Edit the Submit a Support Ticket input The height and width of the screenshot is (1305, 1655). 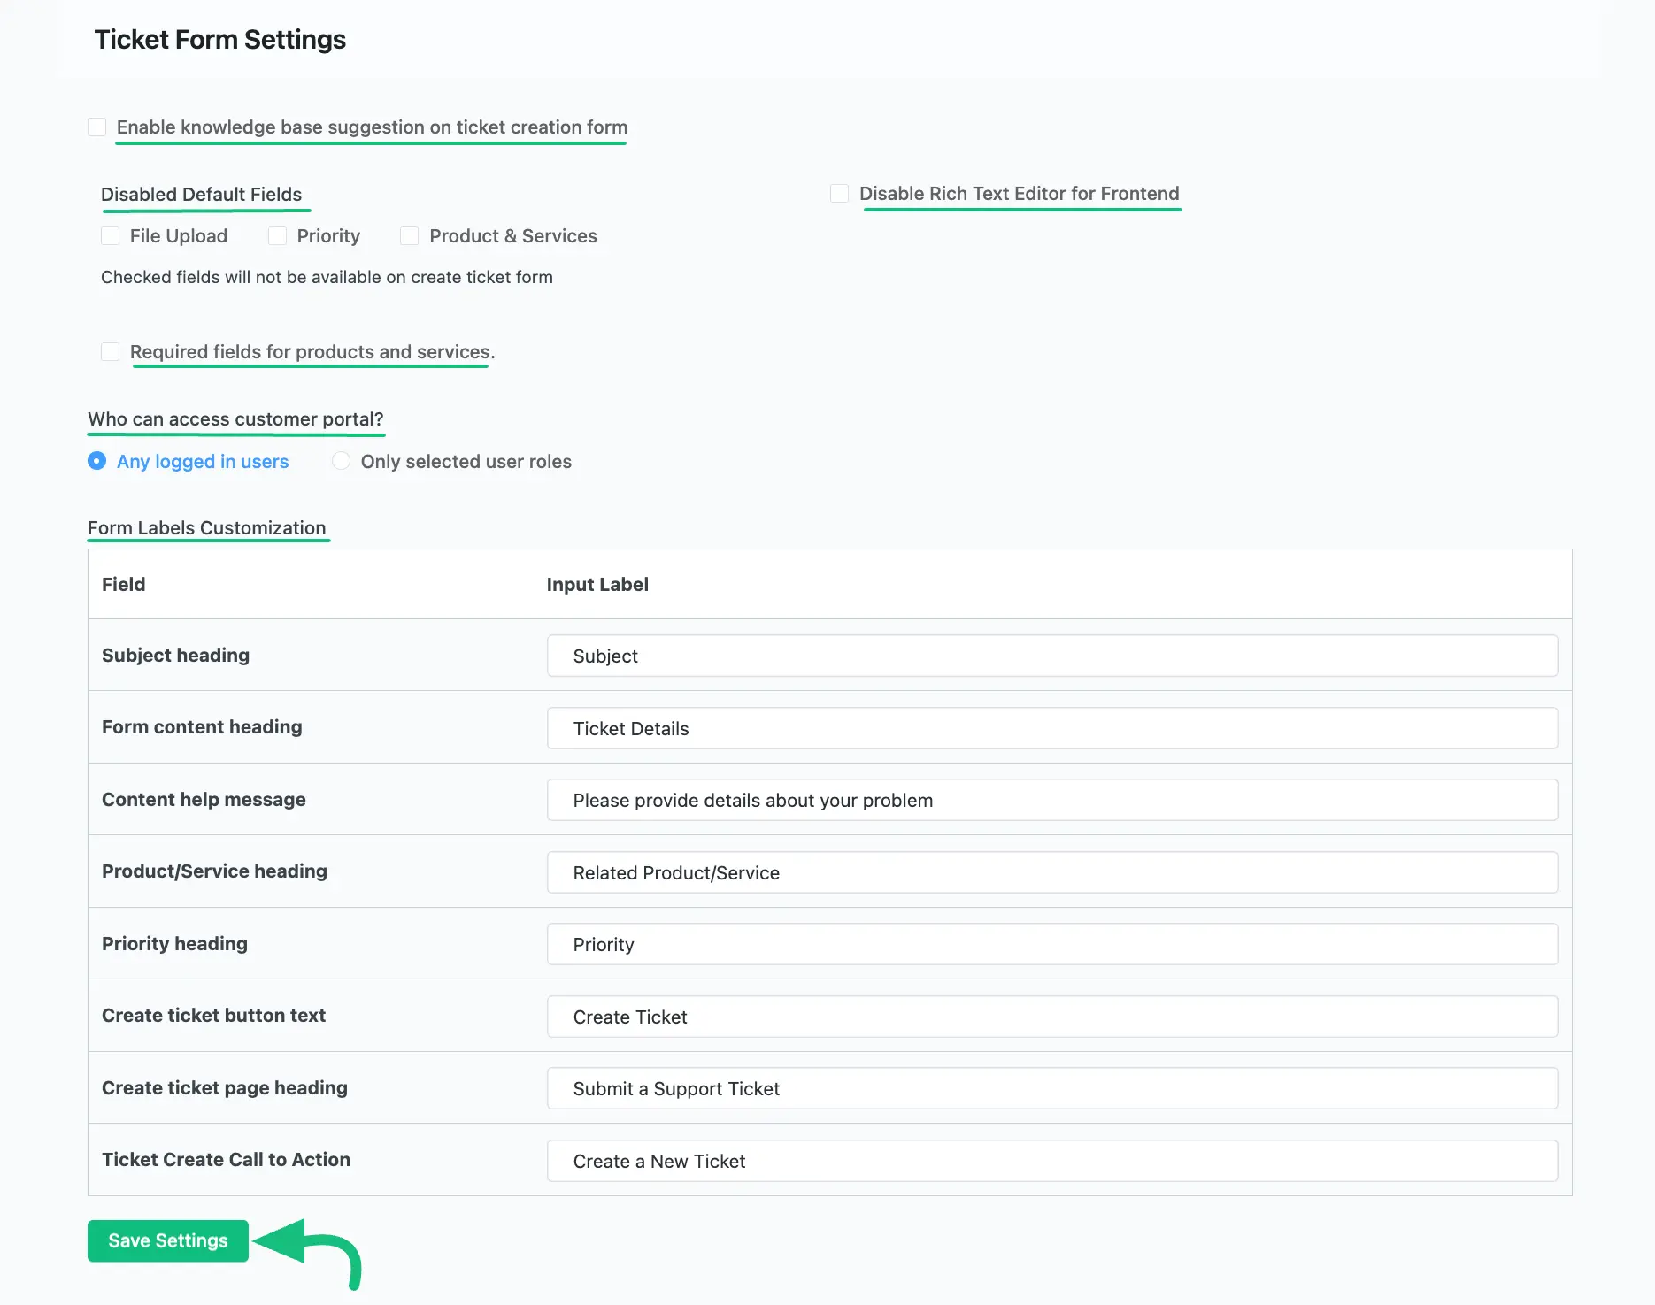click(1052, 1089)
